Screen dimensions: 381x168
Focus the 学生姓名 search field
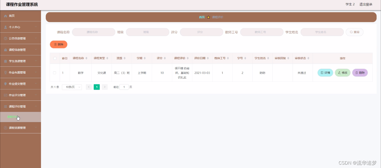[322, 32]
